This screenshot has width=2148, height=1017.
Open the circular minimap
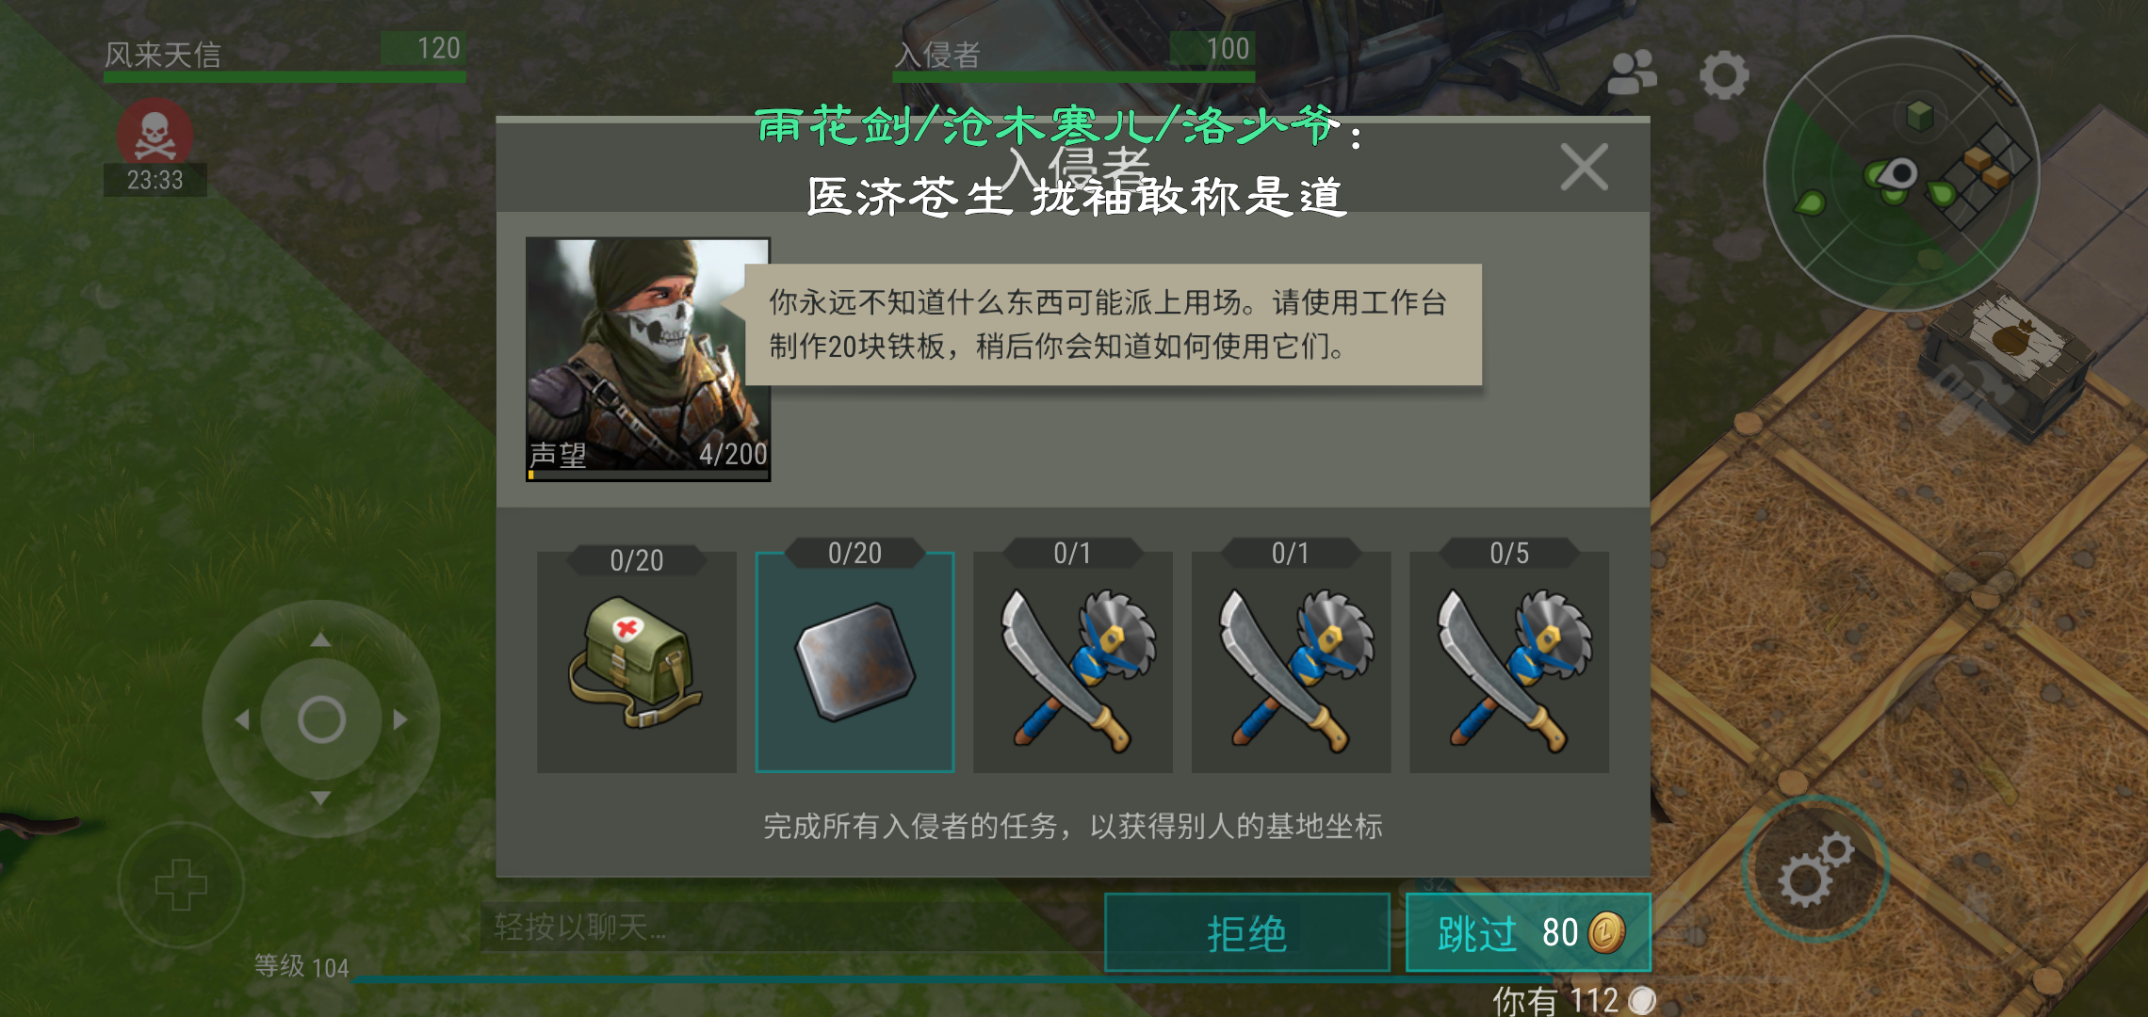pos(1901,173)
